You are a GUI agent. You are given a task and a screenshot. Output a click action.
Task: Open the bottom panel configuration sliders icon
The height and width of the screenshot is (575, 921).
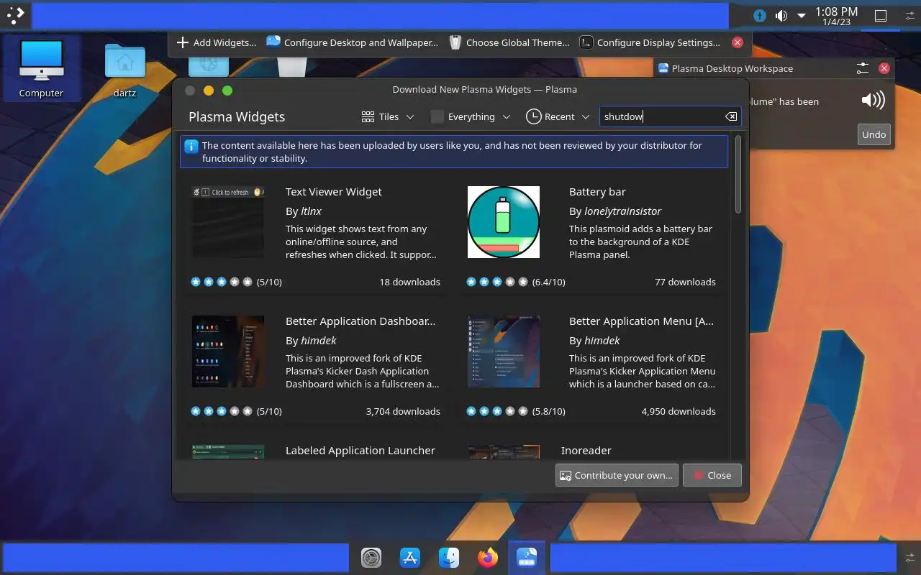(910, 557)
